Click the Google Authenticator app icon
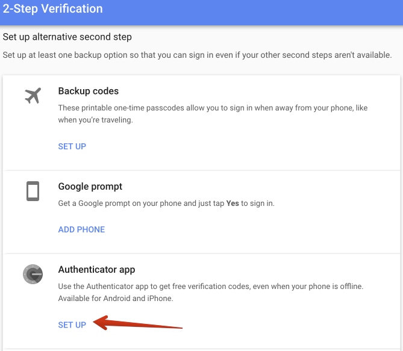Image resolution: width=403 pixels, height=351 pixels. pos(33,275)
